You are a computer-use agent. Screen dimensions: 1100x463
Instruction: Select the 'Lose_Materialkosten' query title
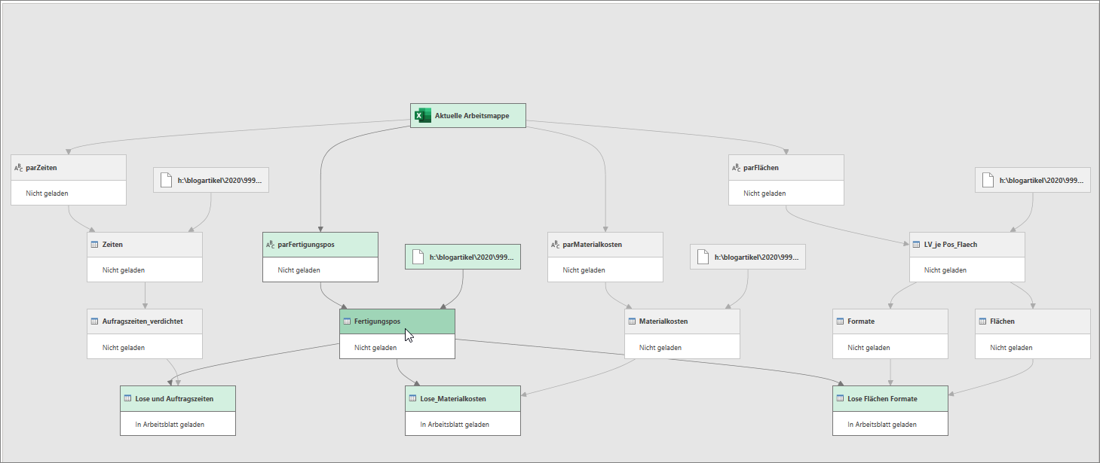coord(453,398)
